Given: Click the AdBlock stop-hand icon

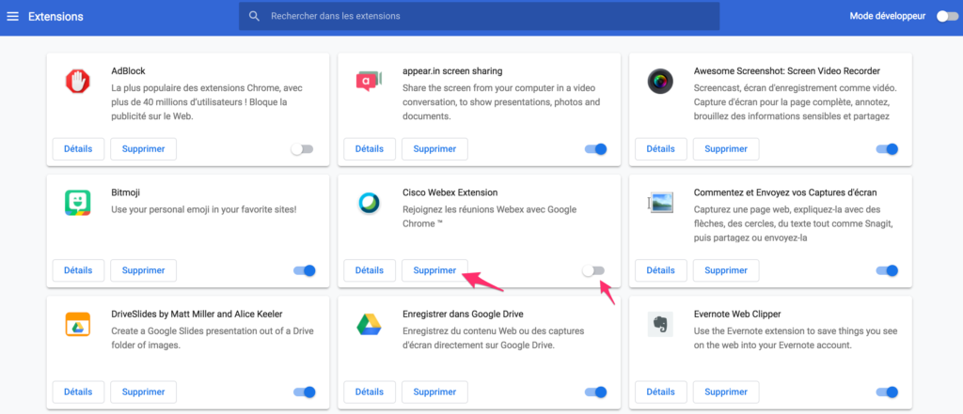Looking at the screenshot, I should pyautogui.click(x=77, y=81).
